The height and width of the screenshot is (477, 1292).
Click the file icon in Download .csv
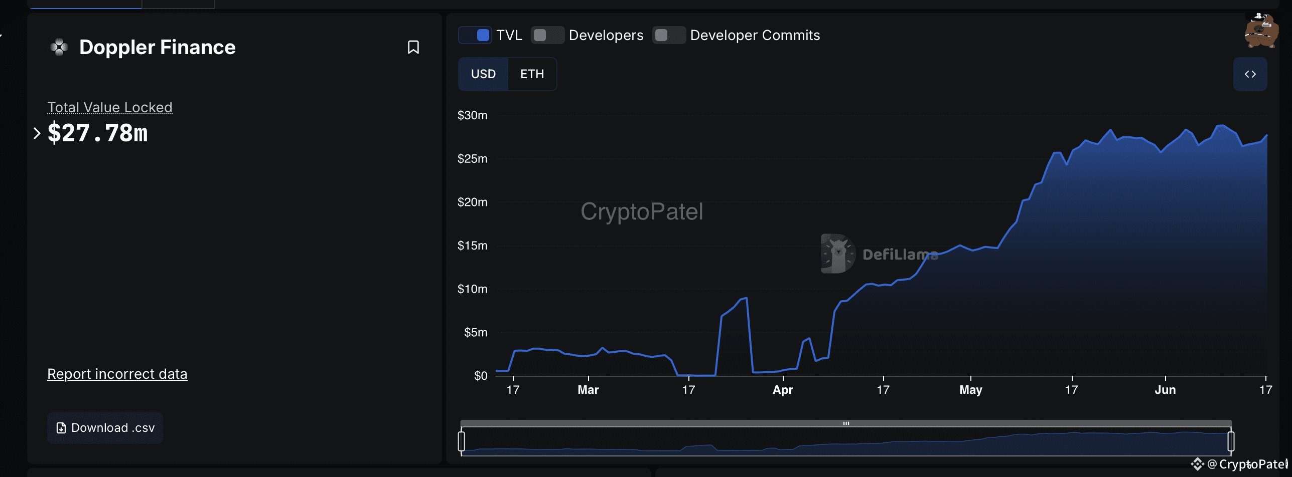click(61, 428)
